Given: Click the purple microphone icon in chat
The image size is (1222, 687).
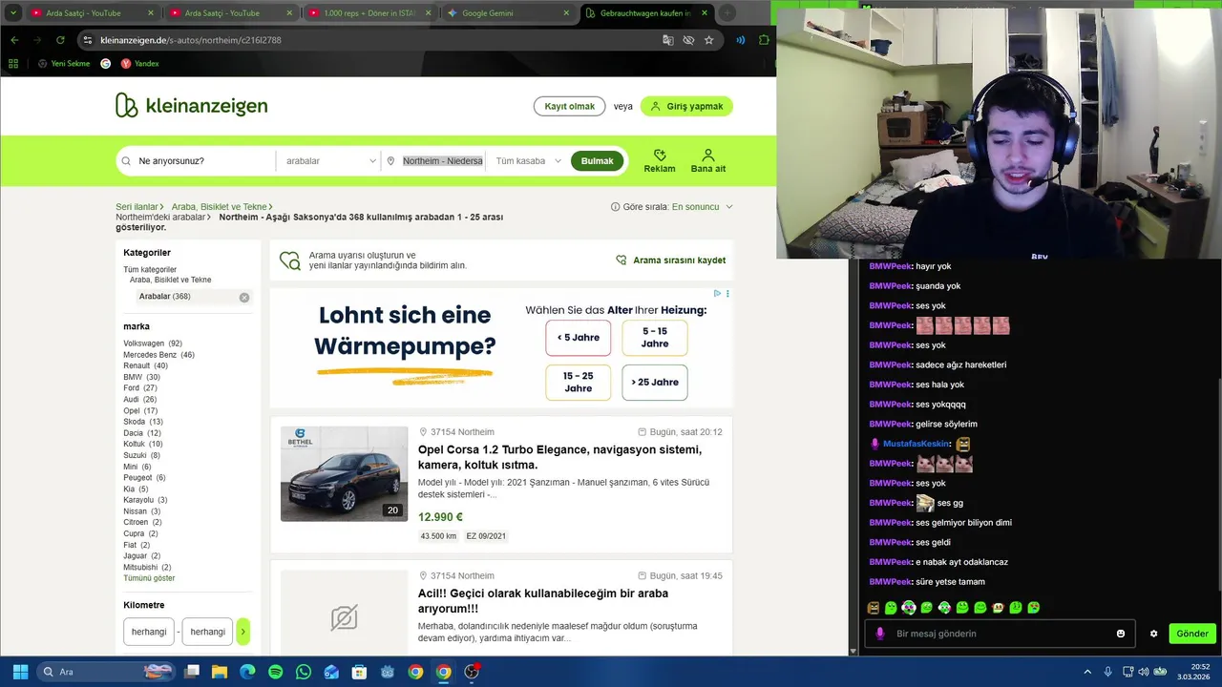Looking at the screenshot, I should click(879, 634).
